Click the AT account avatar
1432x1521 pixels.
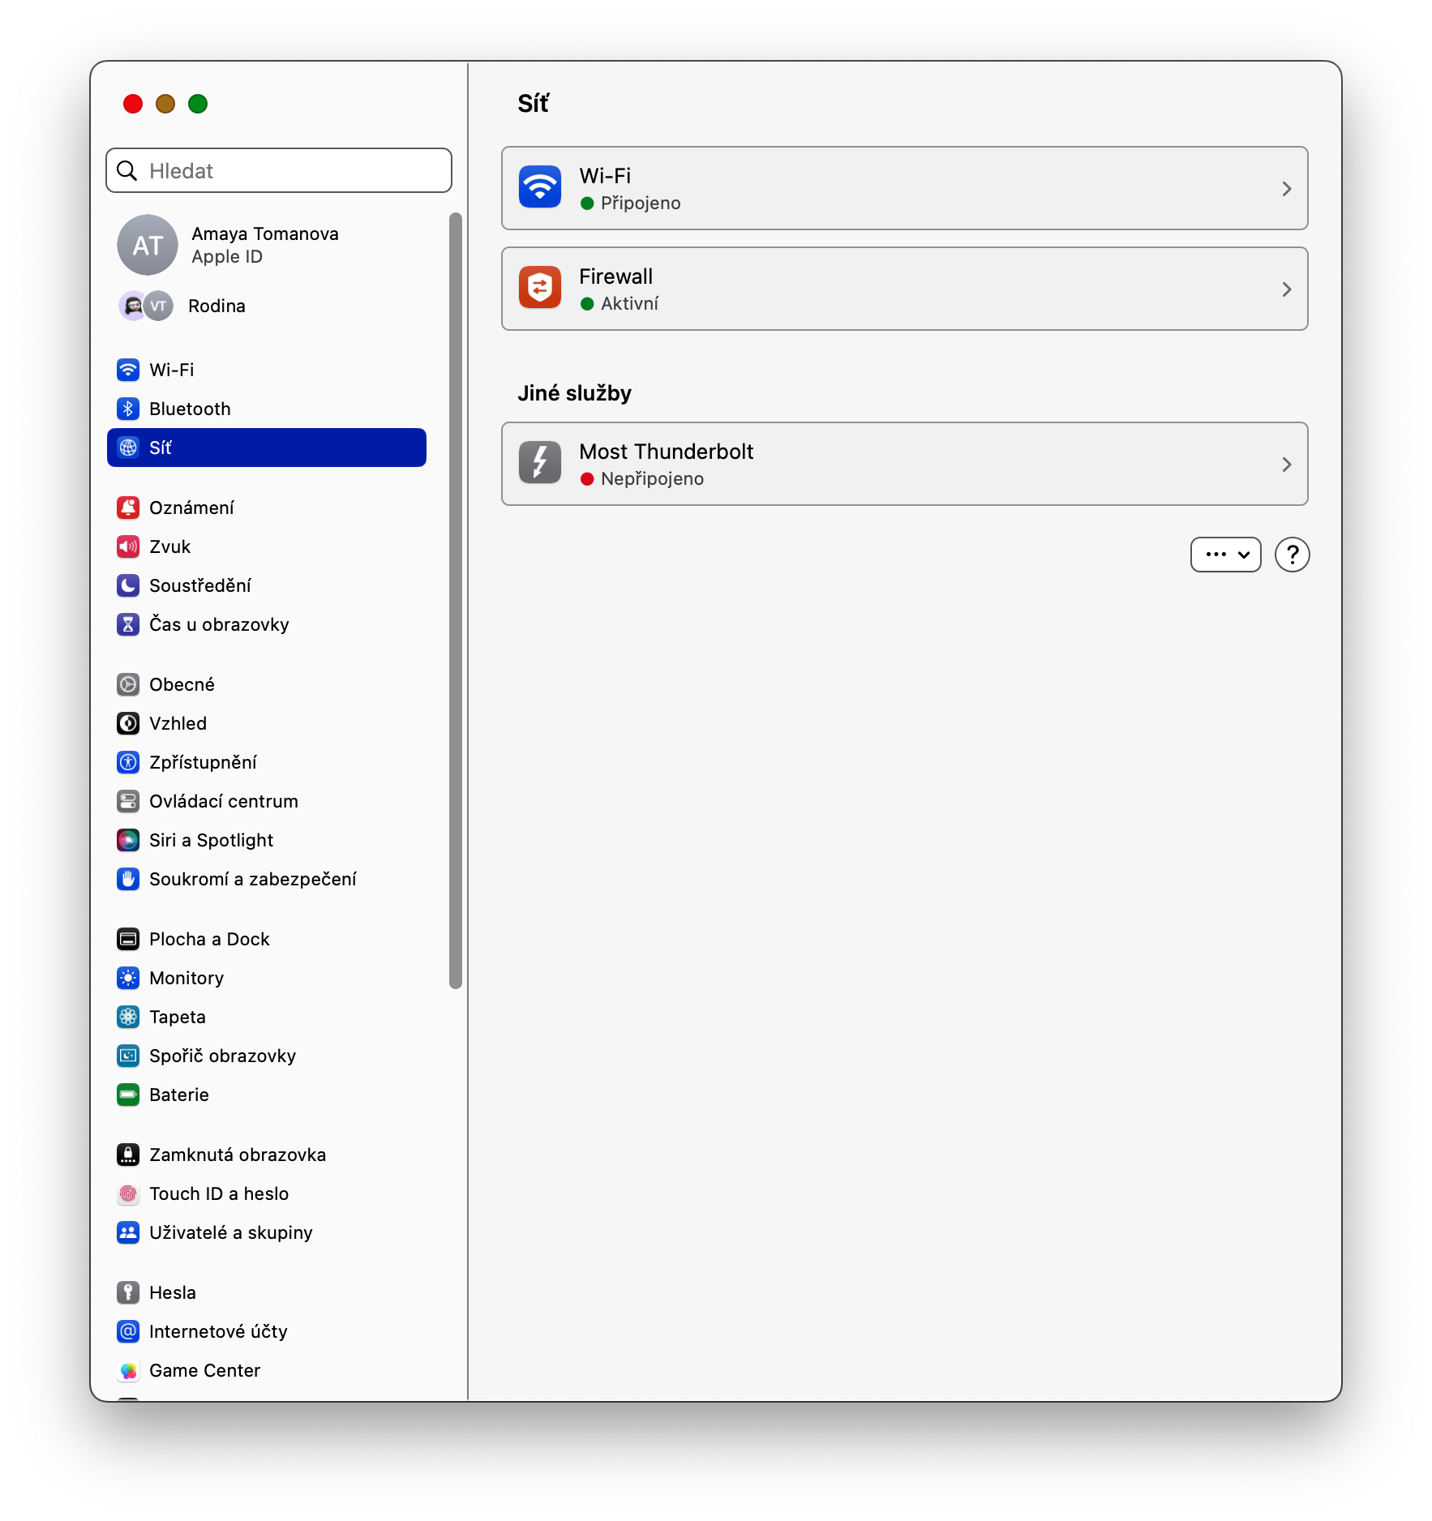tap(148, 245)
